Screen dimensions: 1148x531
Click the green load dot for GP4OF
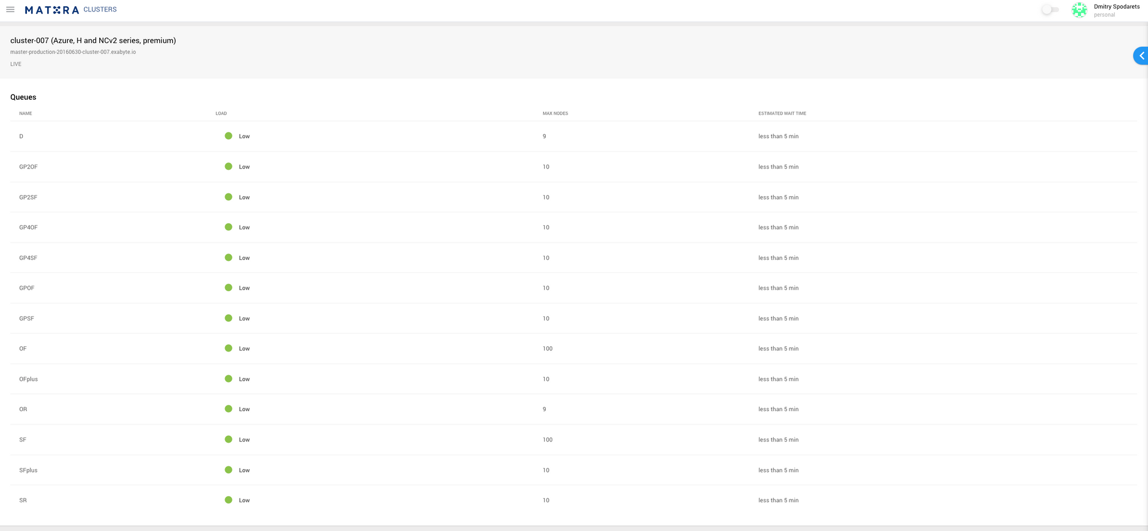pos(228,227)
